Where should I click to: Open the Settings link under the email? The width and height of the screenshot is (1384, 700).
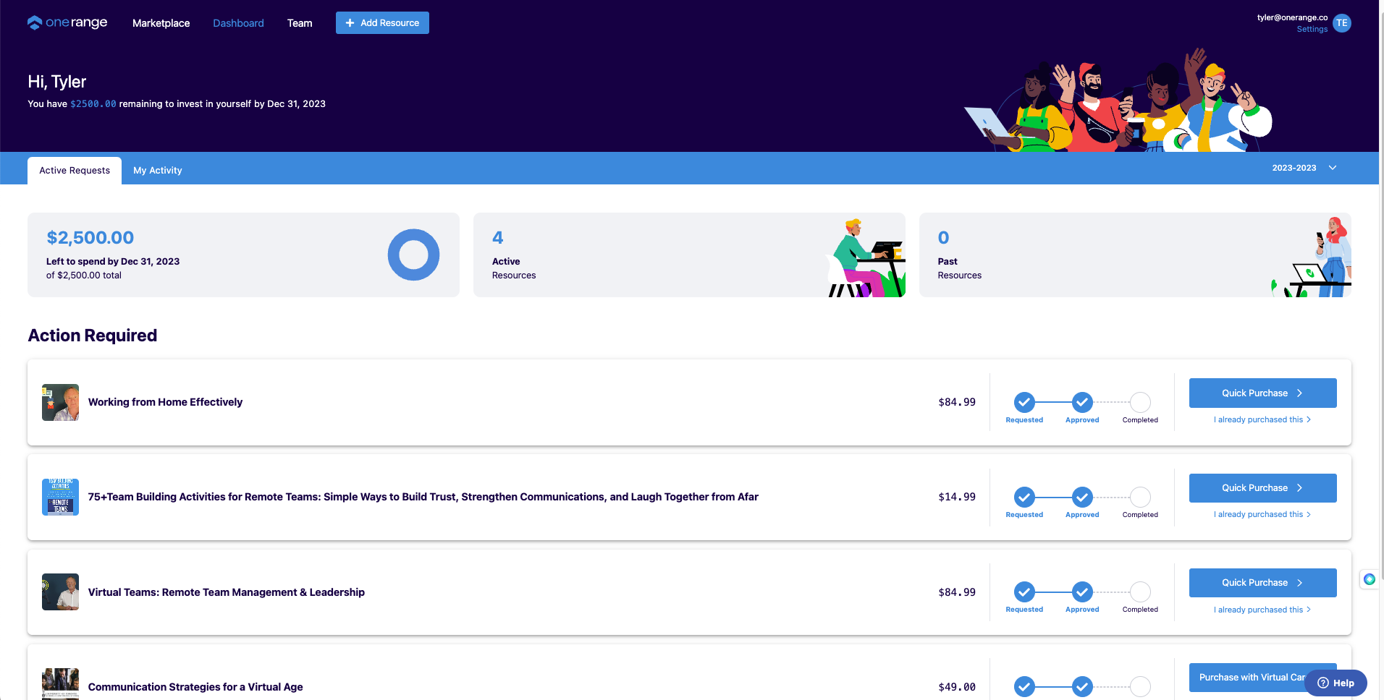pos(1312,30)
